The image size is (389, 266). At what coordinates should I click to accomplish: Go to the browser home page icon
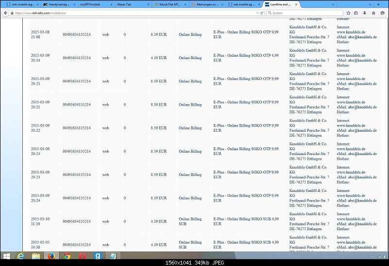point(373,13)
